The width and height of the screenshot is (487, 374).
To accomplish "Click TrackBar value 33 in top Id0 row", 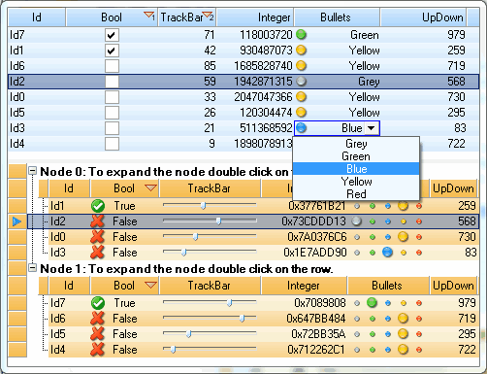I will [x=210, y=97].
